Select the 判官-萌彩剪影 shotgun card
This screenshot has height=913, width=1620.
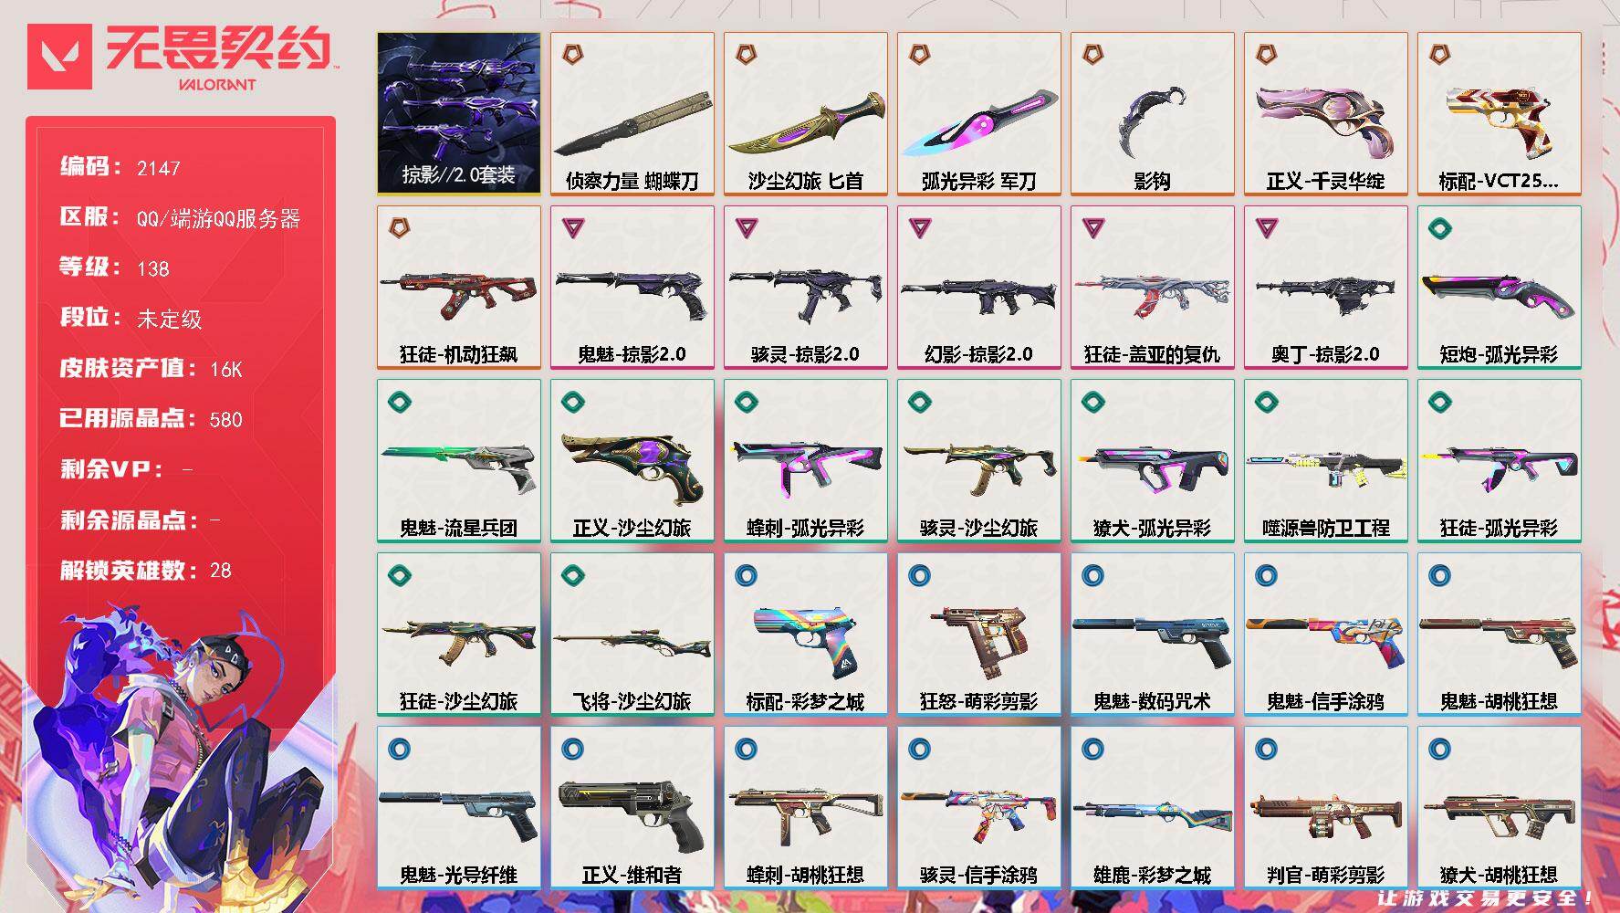(1325, 808)
